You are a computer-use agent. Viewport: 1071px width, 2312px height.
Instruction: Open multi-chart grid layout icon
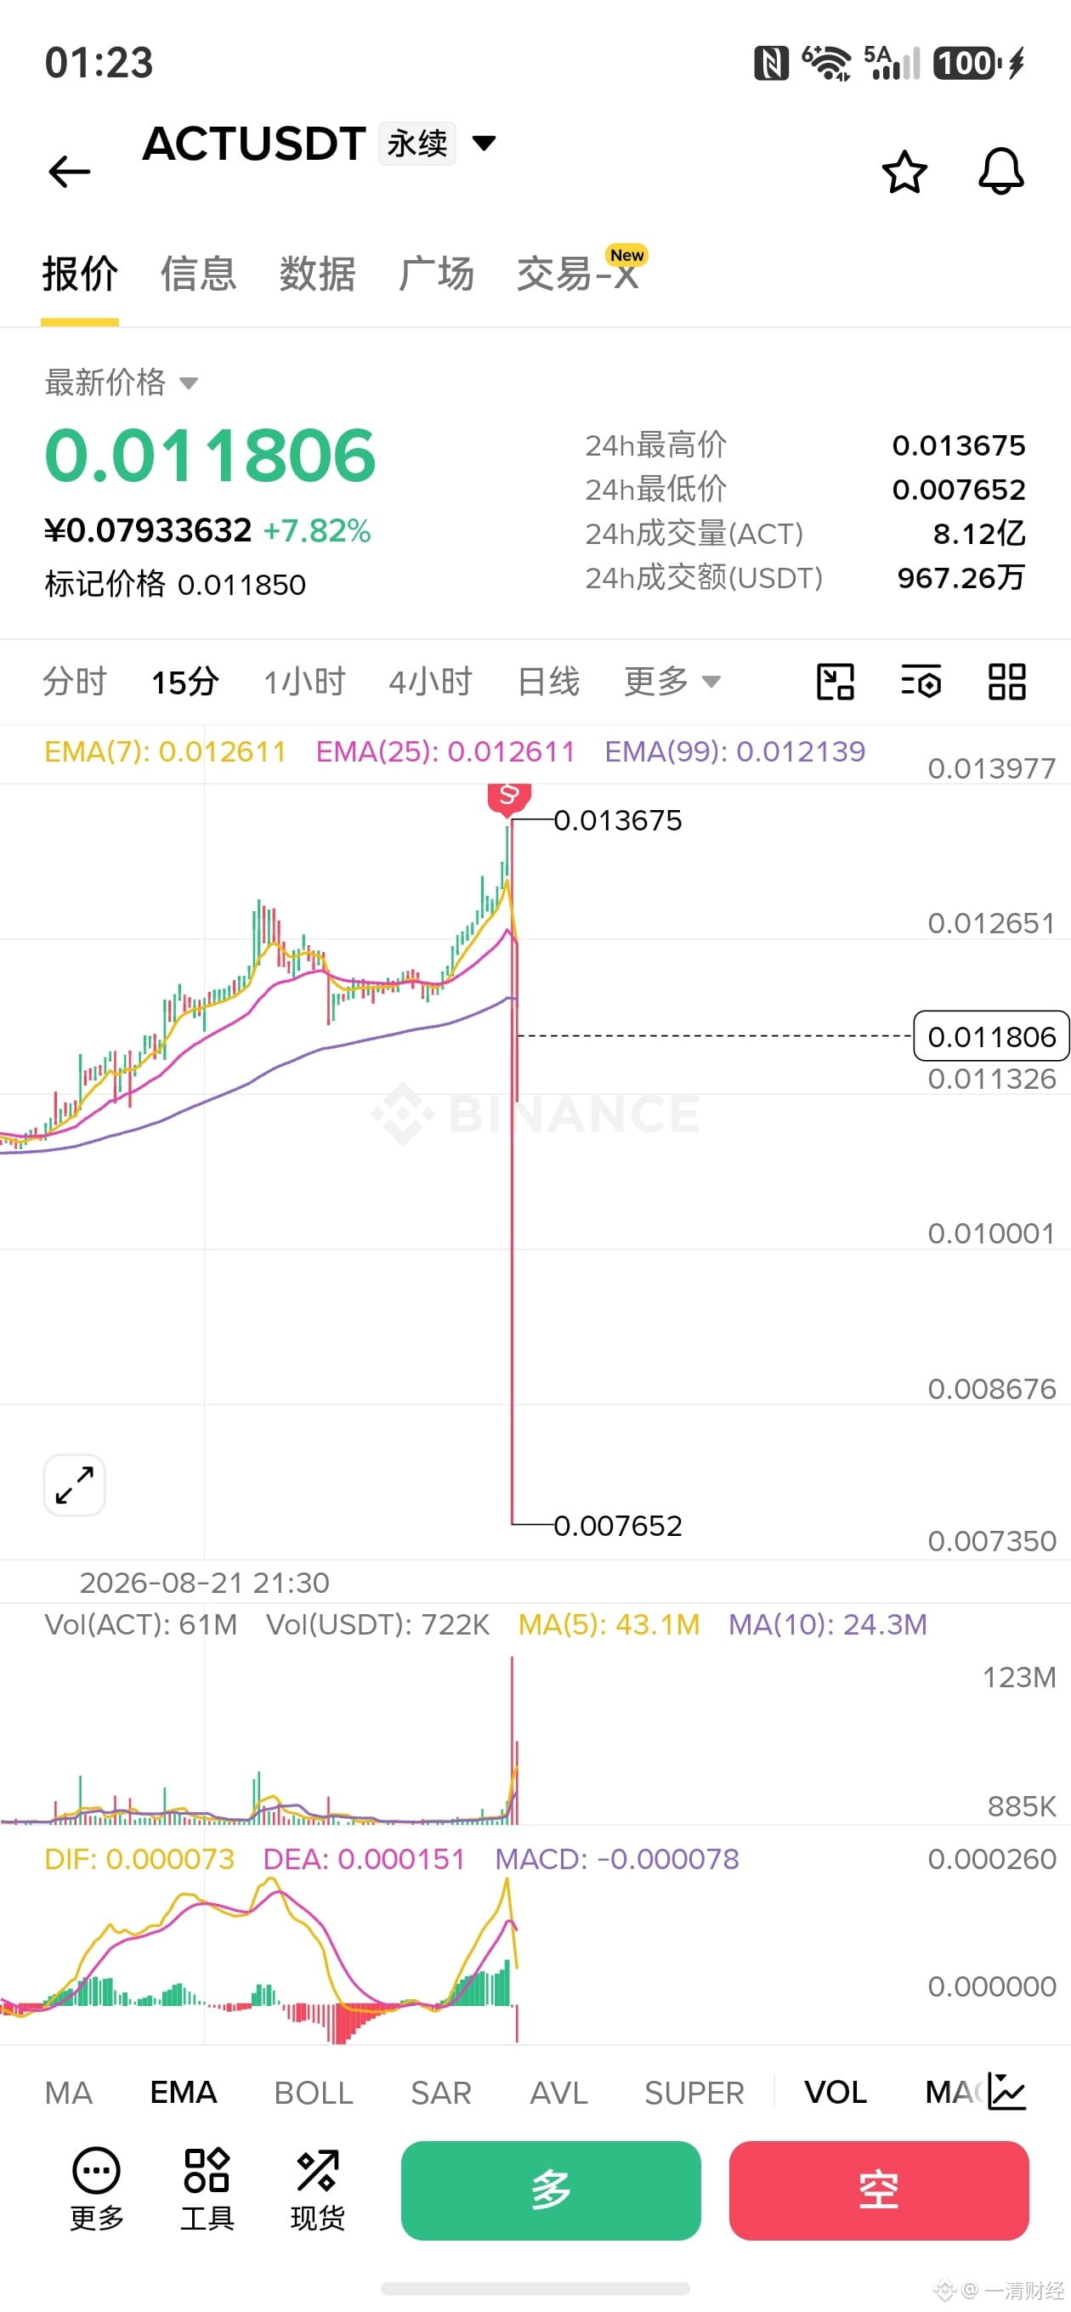[1006, 681]
